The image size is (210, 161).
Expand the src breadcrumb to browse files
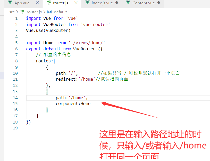pyautogui.click(x=12, y=12)
